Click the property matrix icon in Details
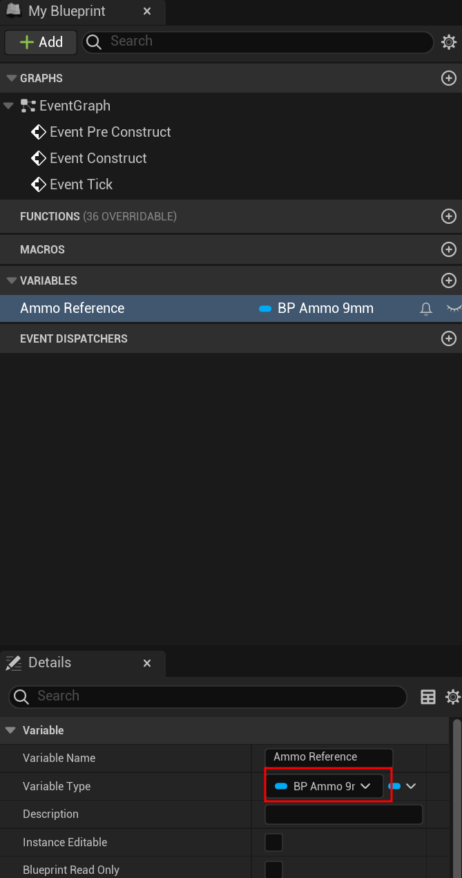 (428, 697)
